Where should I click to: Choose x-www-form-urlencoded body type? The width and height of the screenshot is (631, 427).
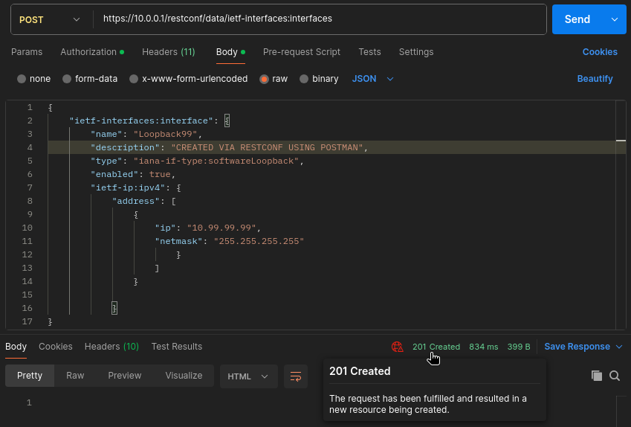click(134, 79)
